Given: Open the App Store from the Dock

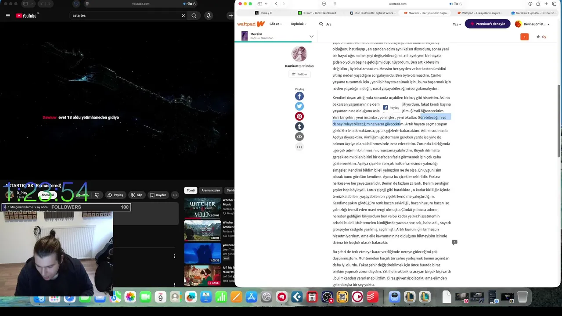Looking at the screenshot, I should pyautogui.click(x=251, y=297).
